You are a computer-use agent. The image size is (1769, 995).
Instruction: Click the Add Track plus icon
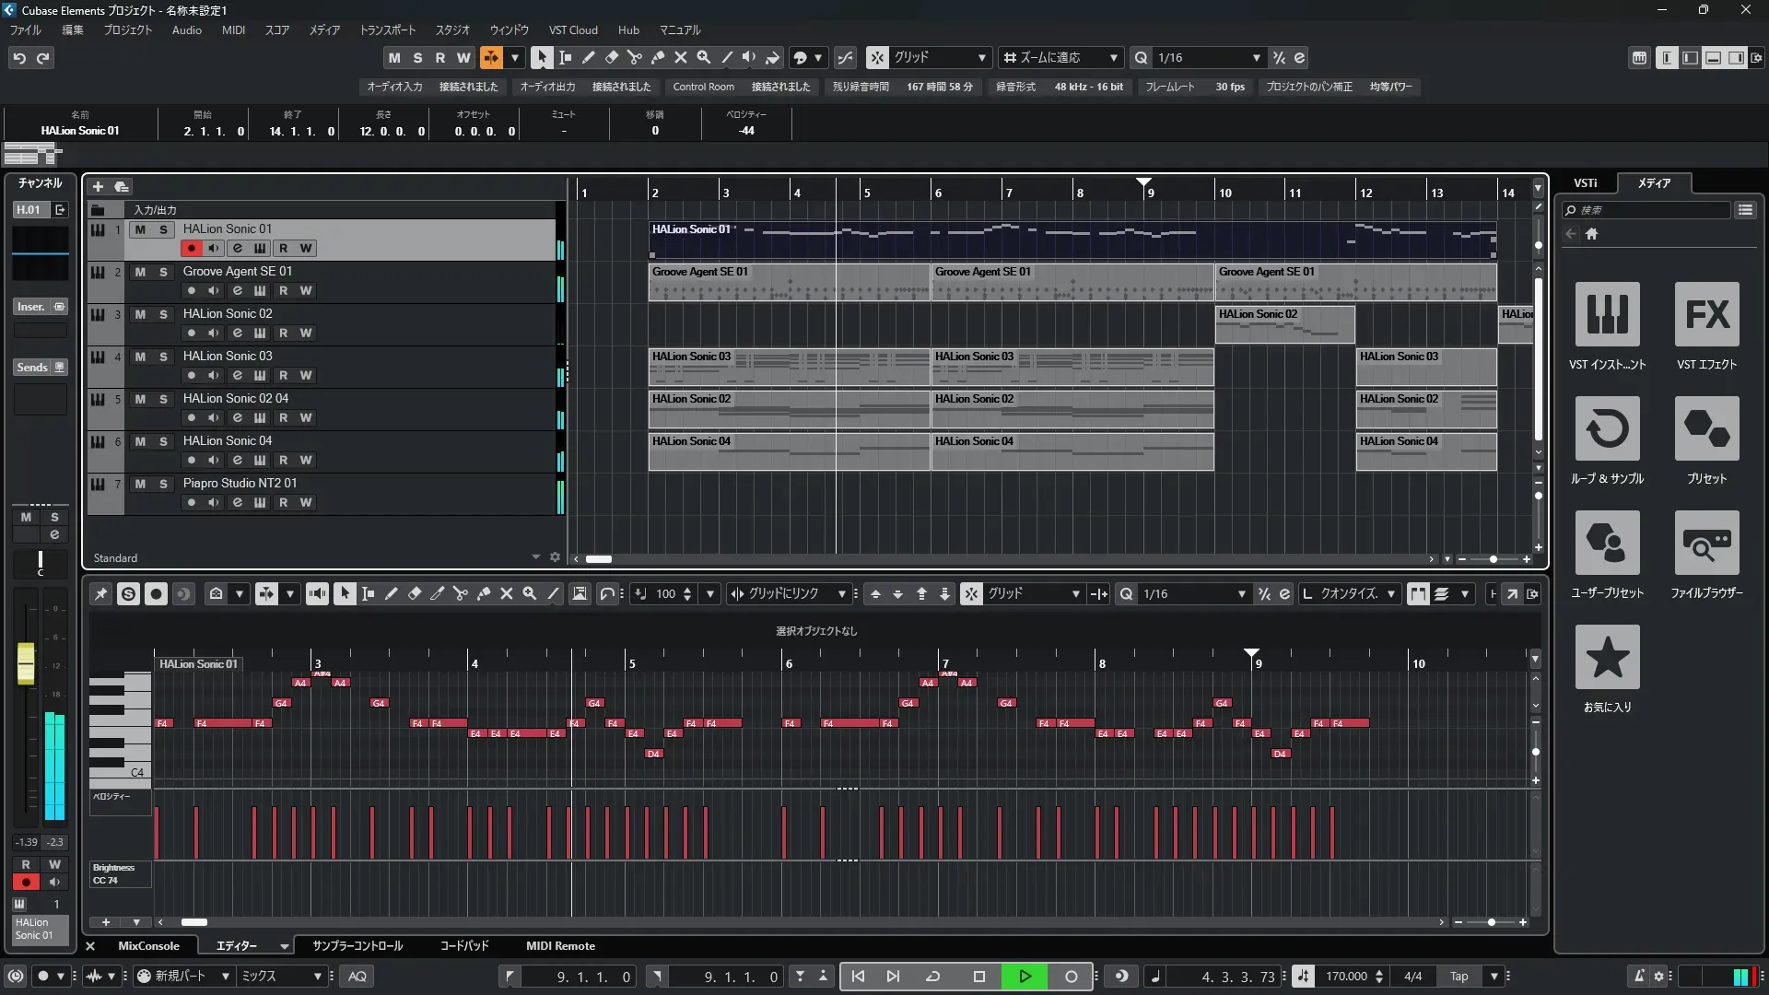[x=98, y=187]
